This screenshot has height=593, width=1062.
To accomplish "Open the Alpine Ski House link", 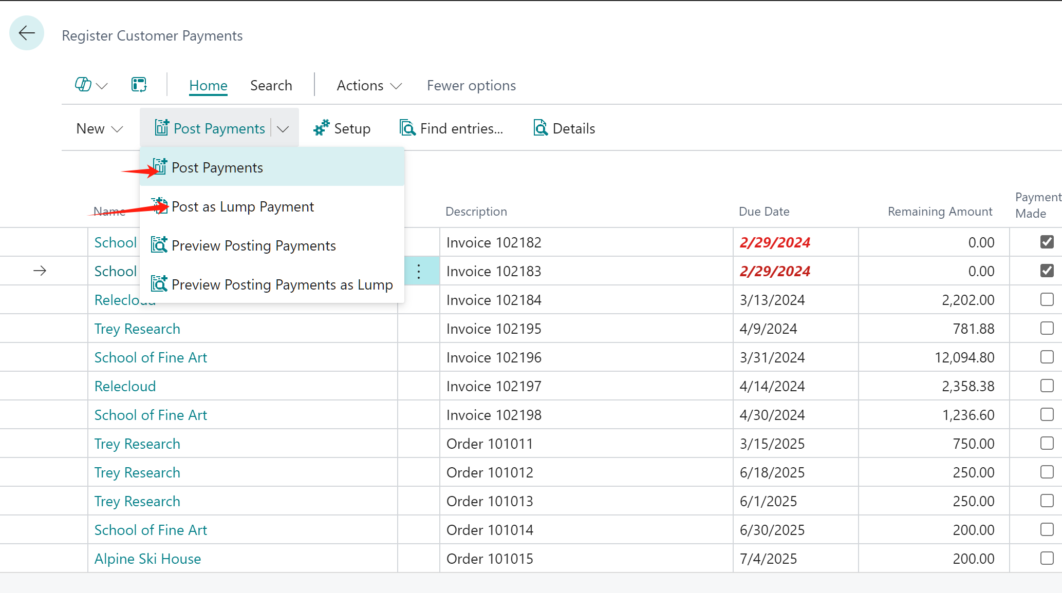I will pyautogui.click(x=147, y=559).
